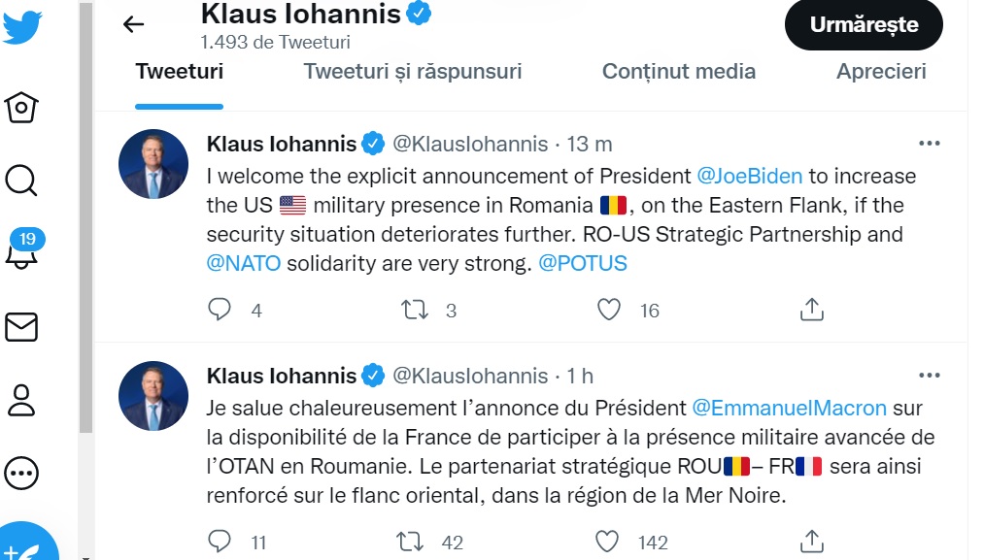Switch to Conținut media tab
This screenshot has width=984, height=560.
click(679, 71)
